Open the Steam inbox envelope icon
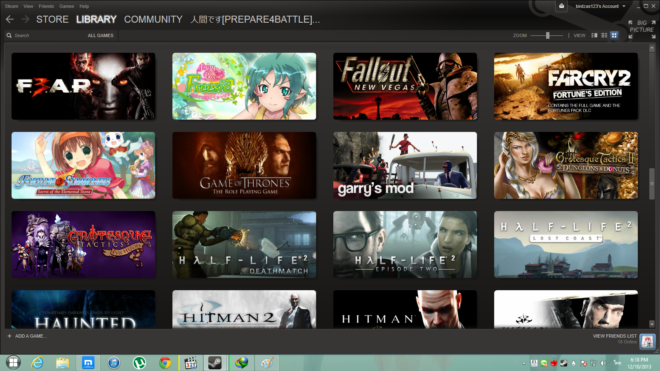Image resolution: width=660 pixels, height=371 pixels. click(x=561, y=6)
